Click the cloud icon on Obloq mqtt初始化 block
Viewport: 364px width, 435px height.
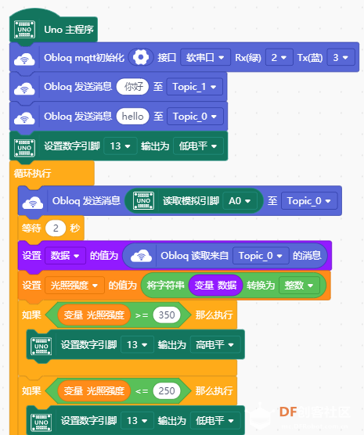pyautogui.click(x=24, y=59)
